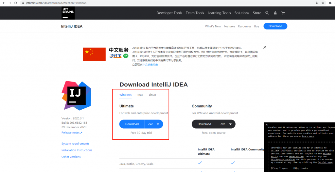The height and width of the screenshot is (172, 335).
Task: Download IntelliJ IDEA Ultimate
Action: (x=132, y=124)
